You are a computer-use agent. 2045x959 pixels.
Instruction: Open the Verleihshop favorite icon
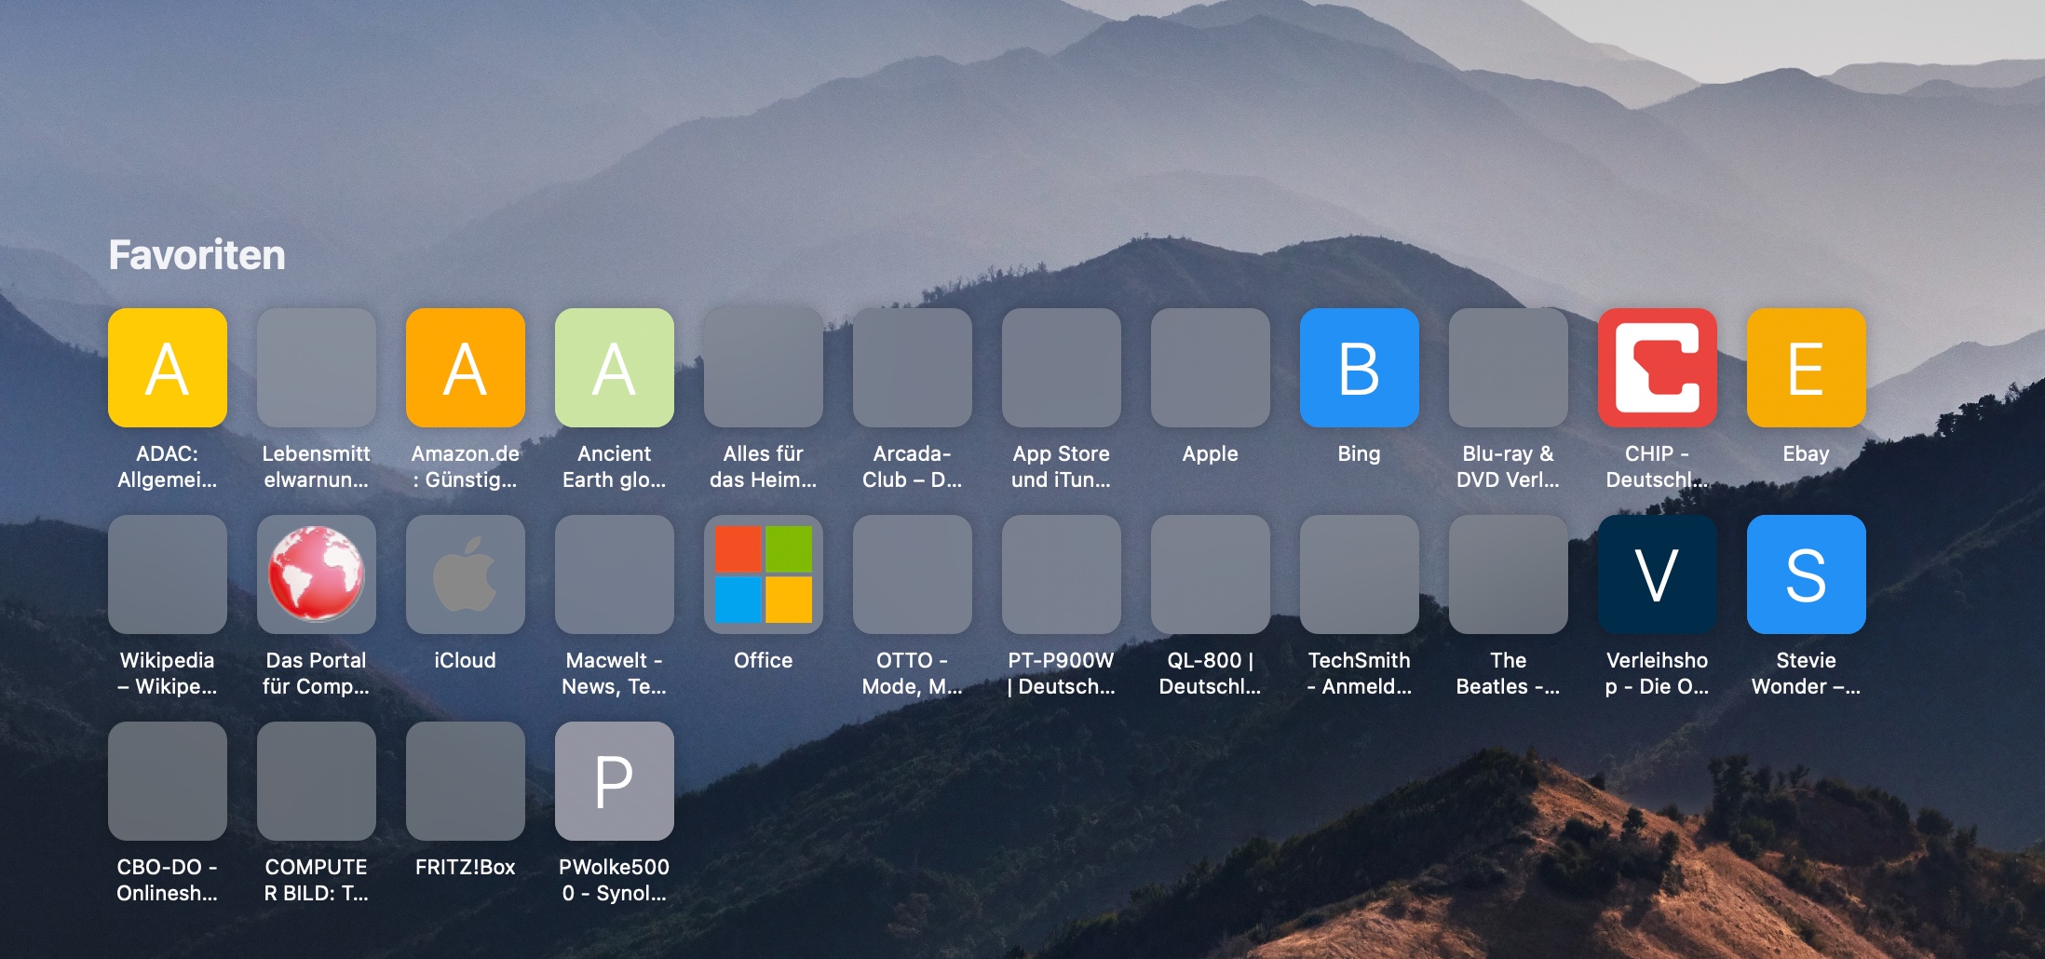click(x=1658, y=574)
